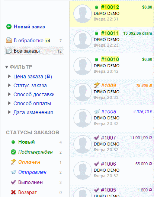The width and height of the screenshot is (154, 197).
Task: Click the 4 376,10 ₽ order total
Action: tap(143, 112)
